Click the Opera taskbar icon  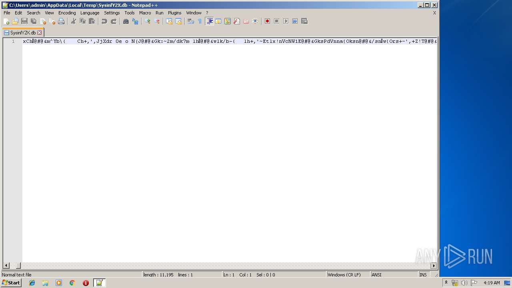pos(86,283)
